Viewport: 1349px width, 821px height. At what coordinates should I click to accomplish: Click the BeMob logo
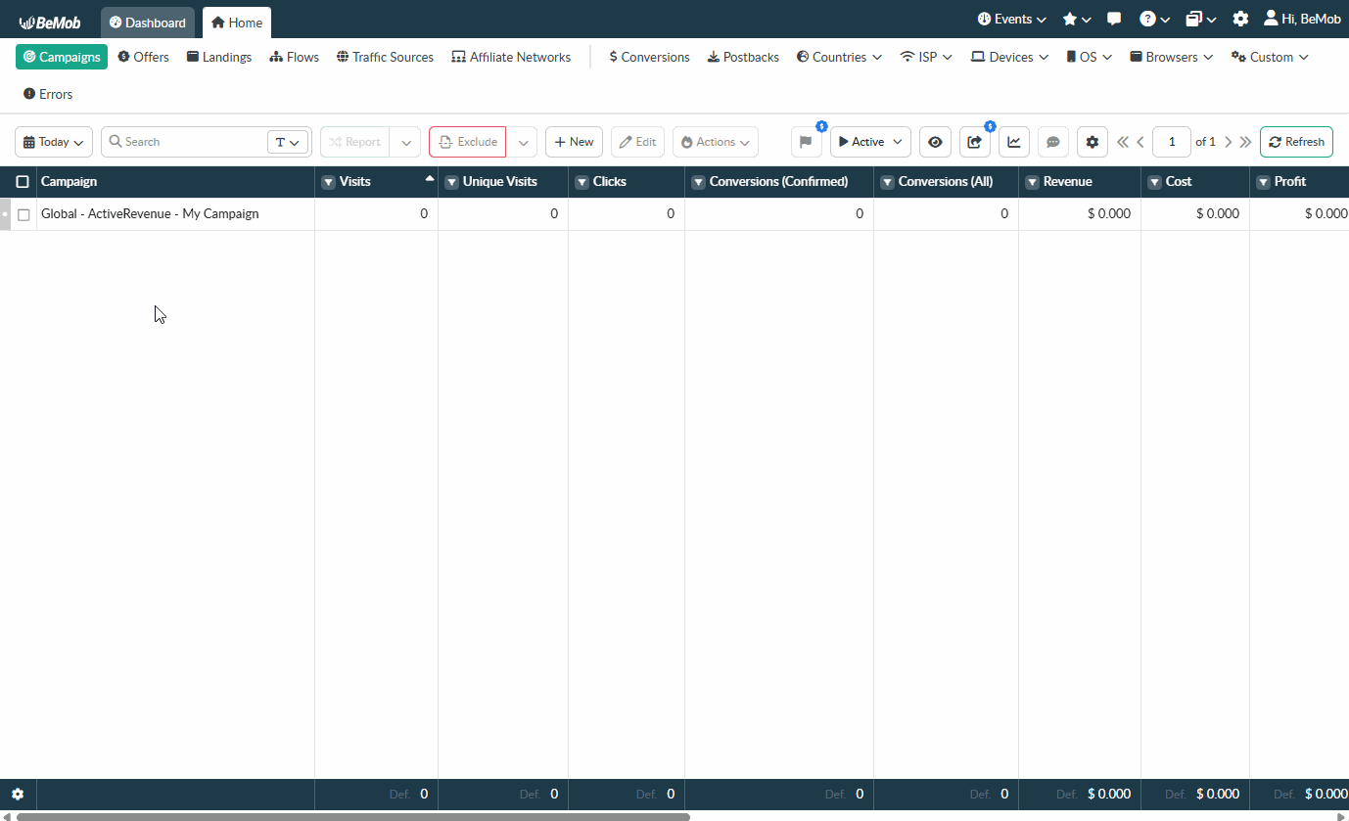50,23
